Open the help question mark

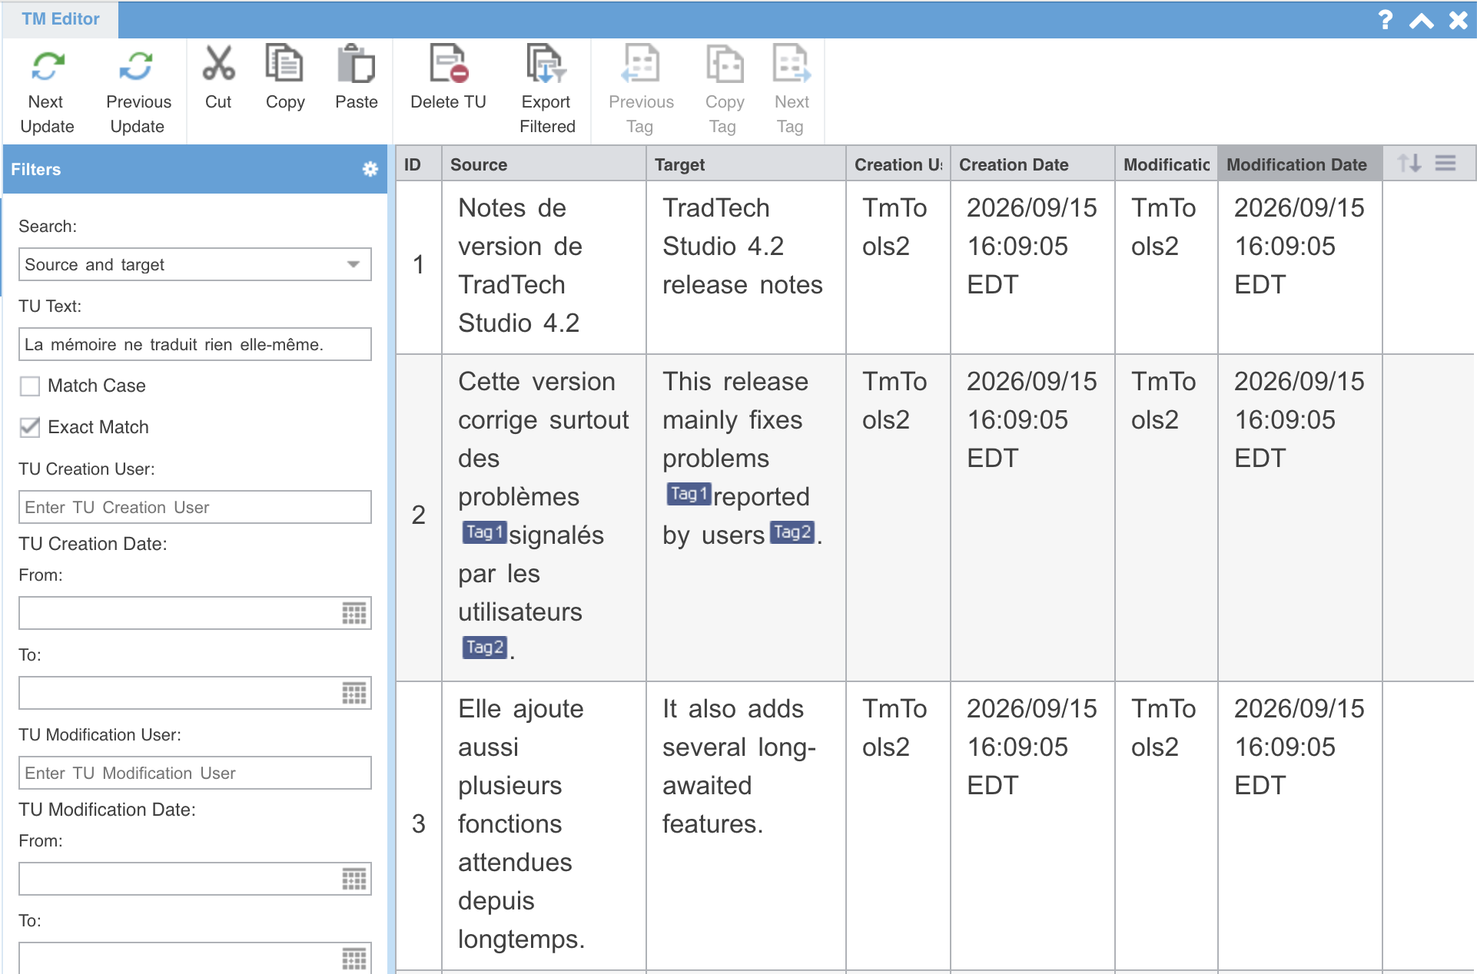coord(1385,19)
